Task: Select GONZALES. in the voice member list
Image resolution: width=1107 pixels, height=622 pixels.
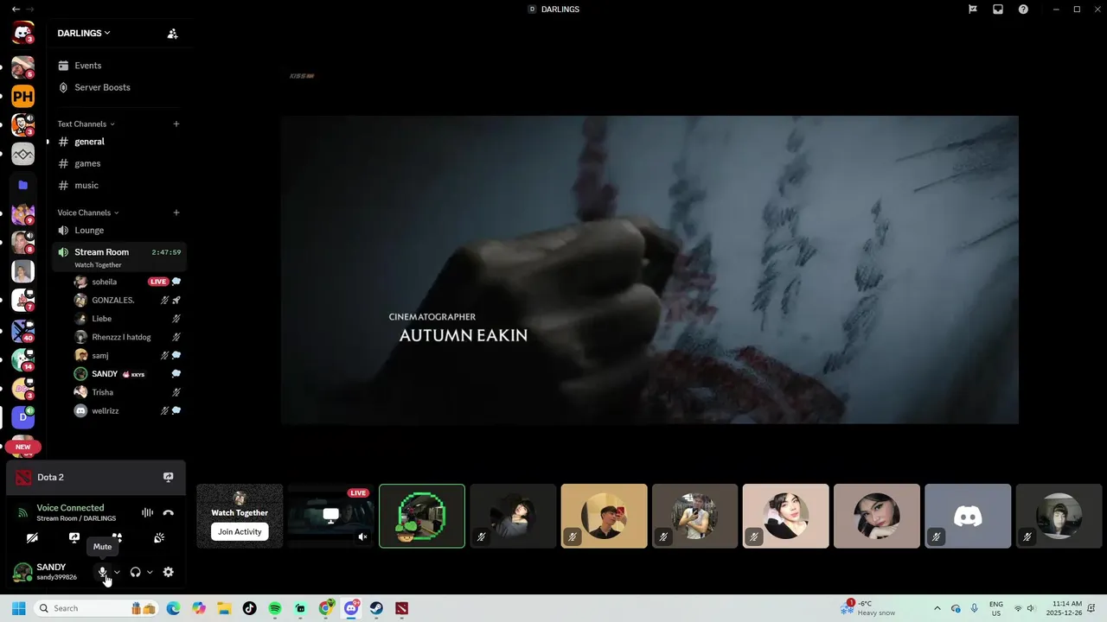Action: tap(128, 300)
